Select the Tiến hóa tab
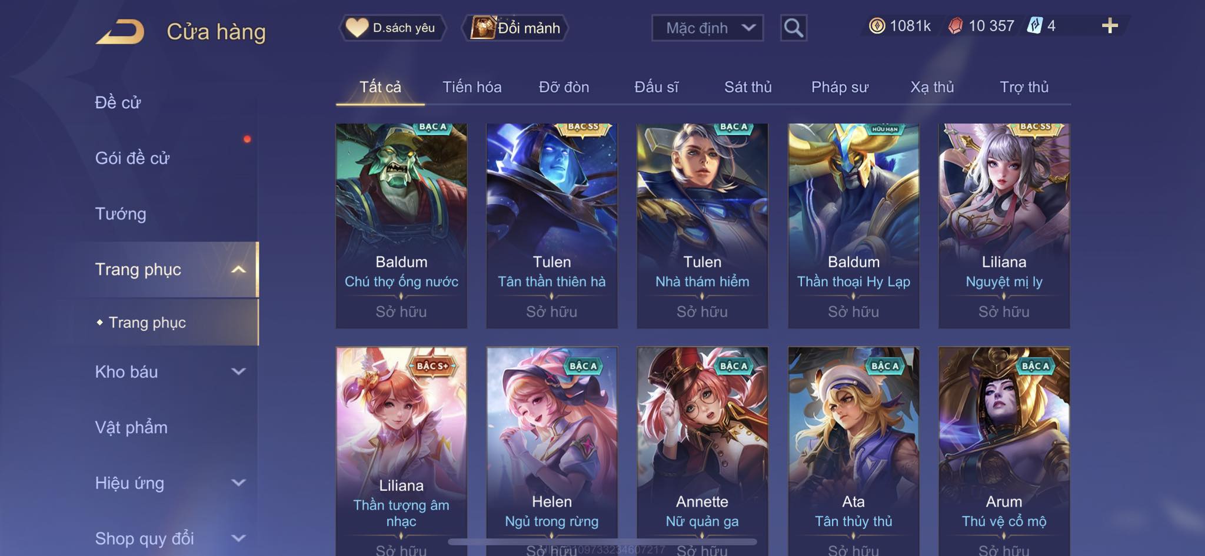Viewport: 1205px width, 556px height. [472, 87]
